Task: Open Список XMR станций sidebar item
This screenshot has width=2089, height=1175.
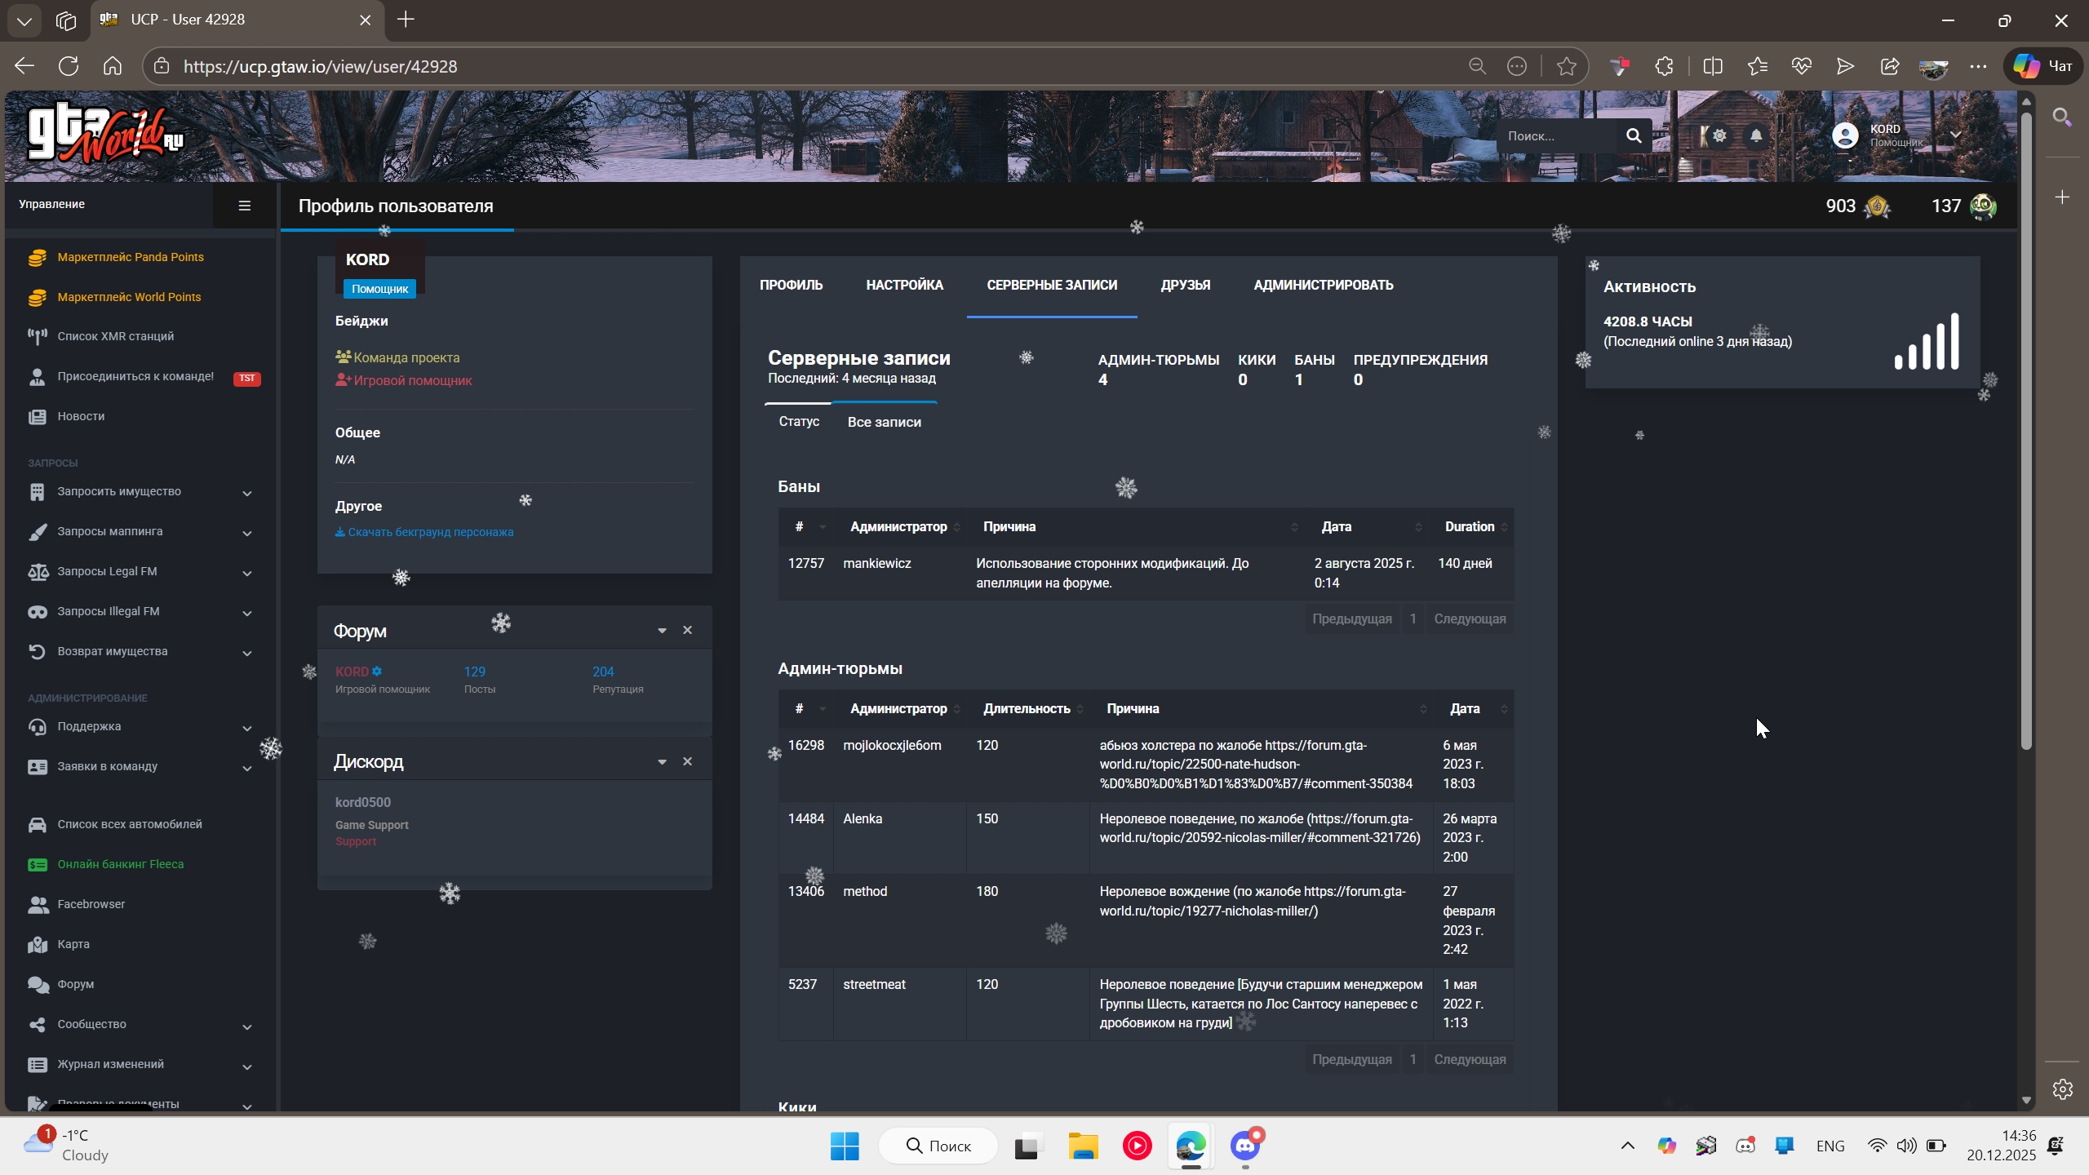Action: (x=115, y=336)
